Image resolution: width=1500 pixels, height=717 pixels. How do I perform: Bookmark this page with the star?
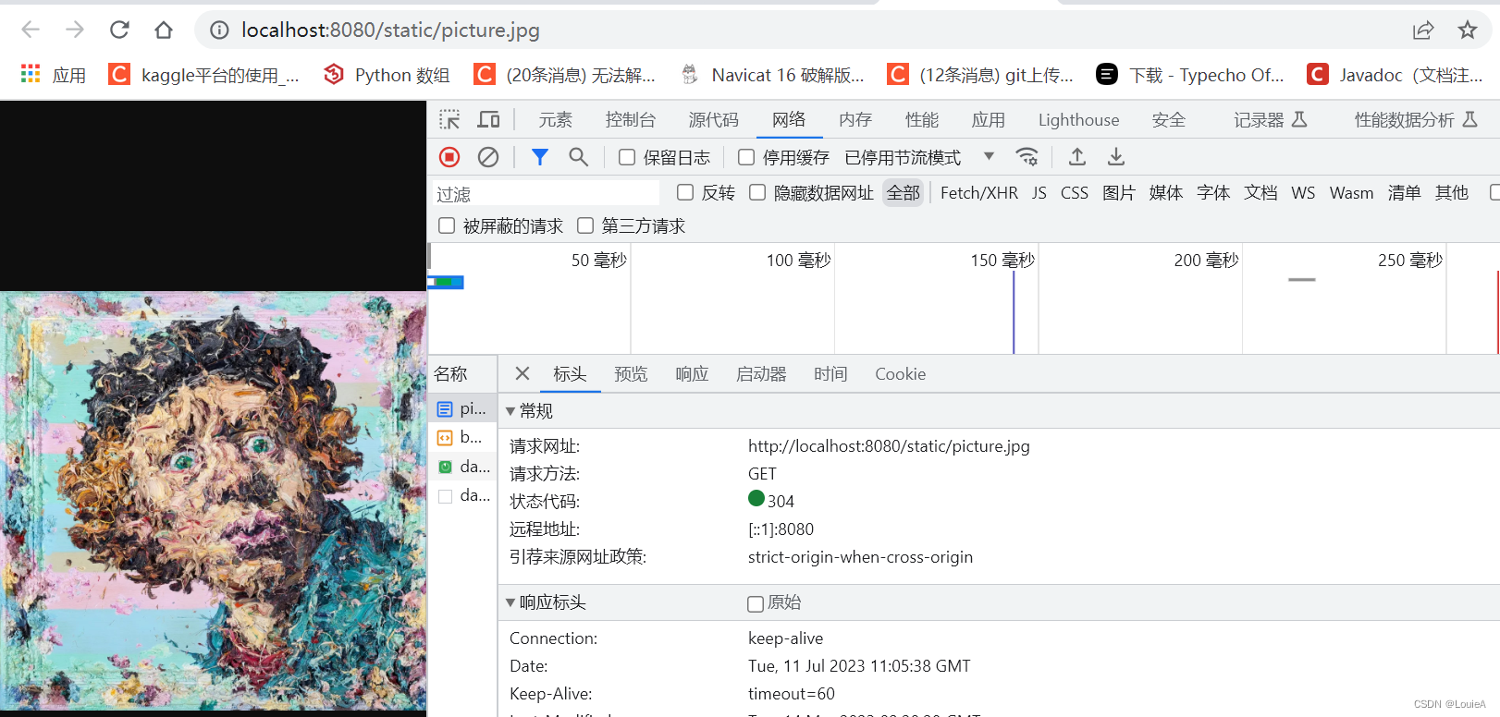[x=1468, y=30]
